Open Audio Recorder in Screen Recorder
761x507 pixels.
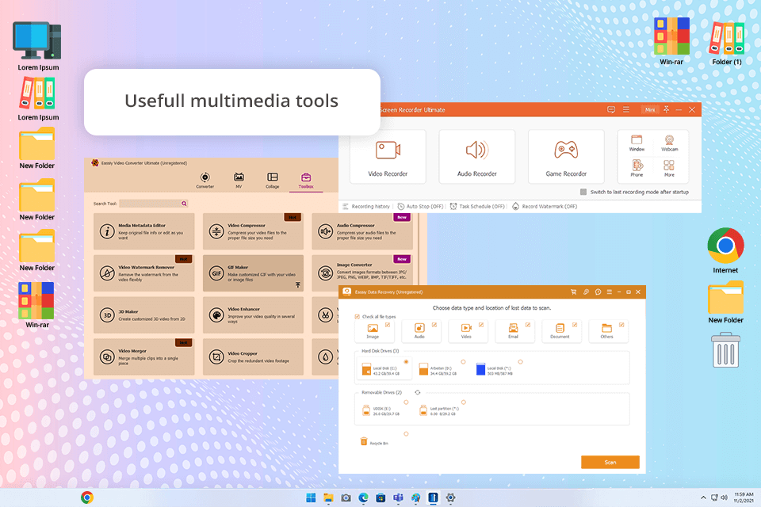(476, 156)
